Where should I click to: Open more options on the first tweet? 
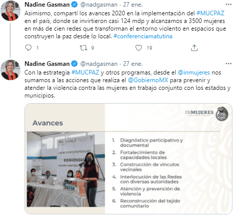[x=228, y=5]
